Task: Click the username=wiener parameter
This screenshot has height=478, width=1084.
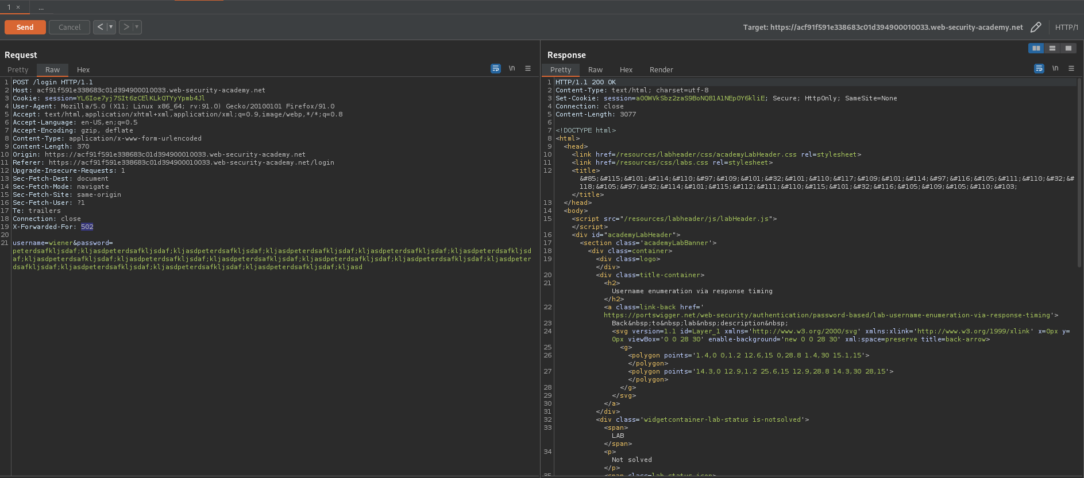Action: point(43,243)
